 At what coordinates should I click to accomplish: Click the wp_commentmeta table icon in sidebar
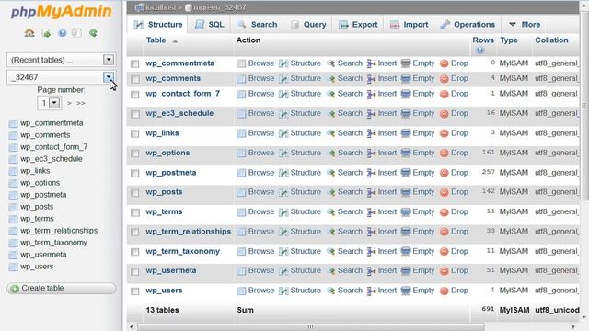pos(13,123)
